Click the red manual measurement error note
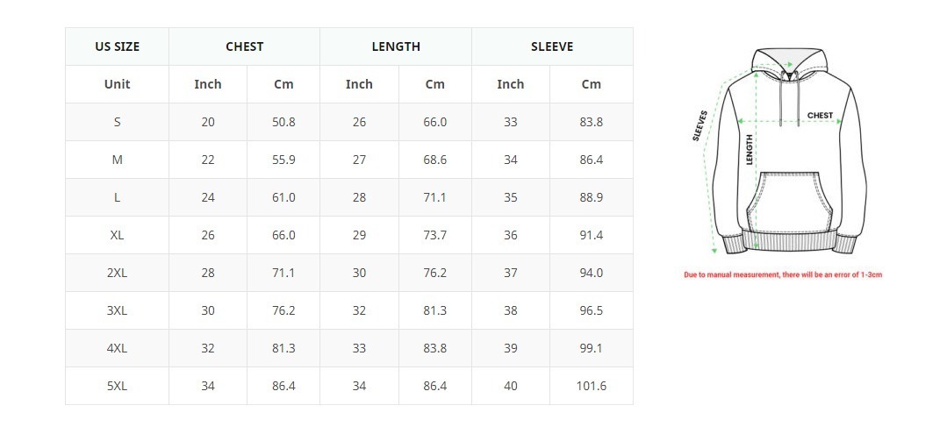The width and height of the screenshot is (947, 427). pos(783,275)
